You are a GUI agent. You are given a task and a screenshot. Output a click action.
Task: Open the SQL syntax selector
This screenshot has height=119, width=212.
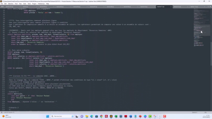point(205,112)
